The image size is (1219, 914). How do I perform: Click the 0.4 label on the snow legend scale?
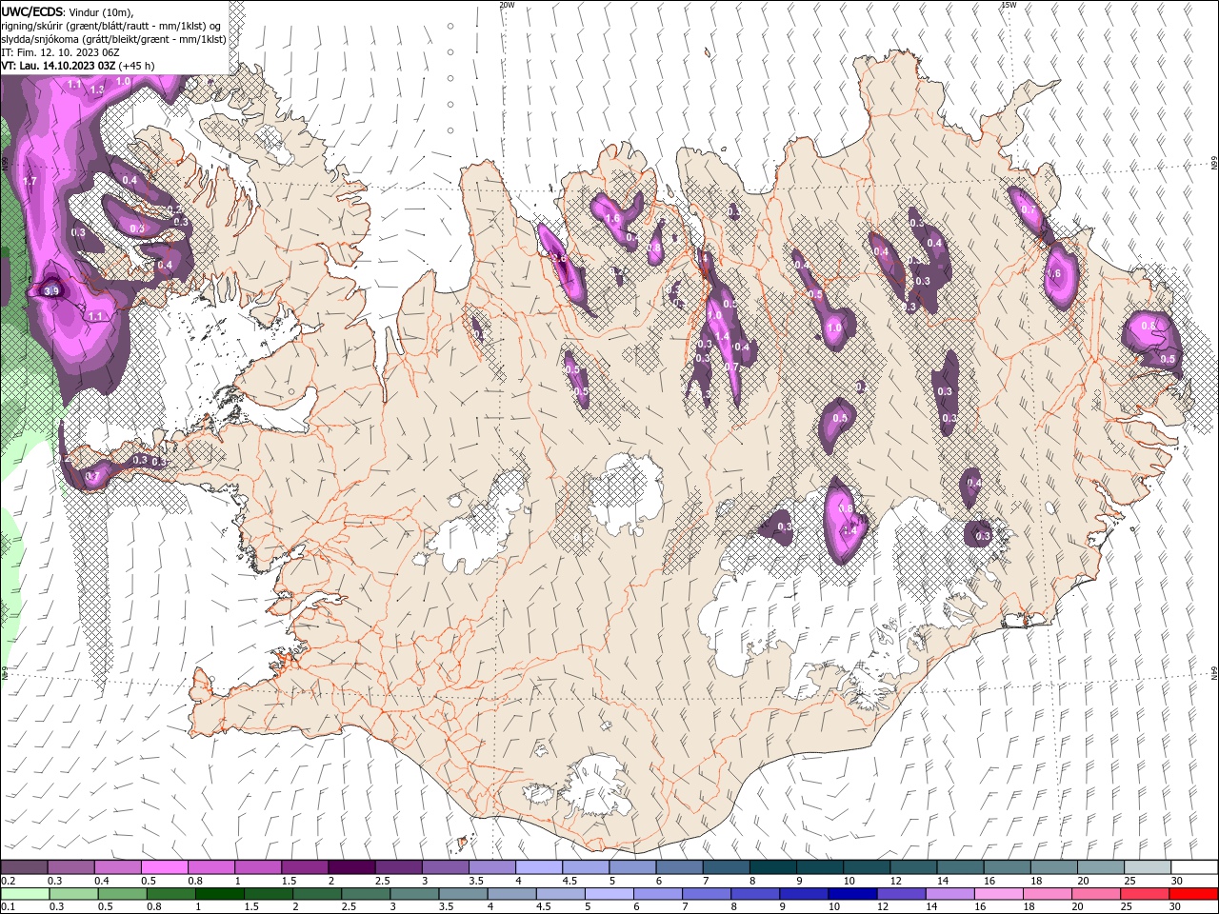tap(102, 881)
